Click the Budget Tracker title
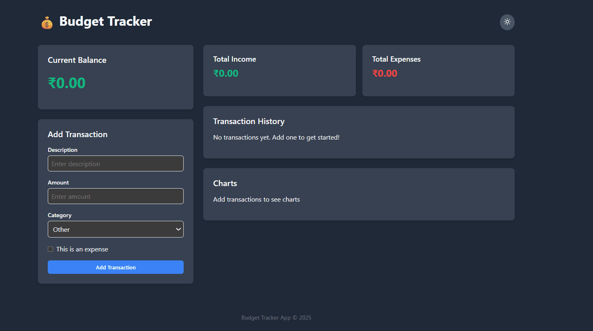The image size is (593, 331). [106, 21]
